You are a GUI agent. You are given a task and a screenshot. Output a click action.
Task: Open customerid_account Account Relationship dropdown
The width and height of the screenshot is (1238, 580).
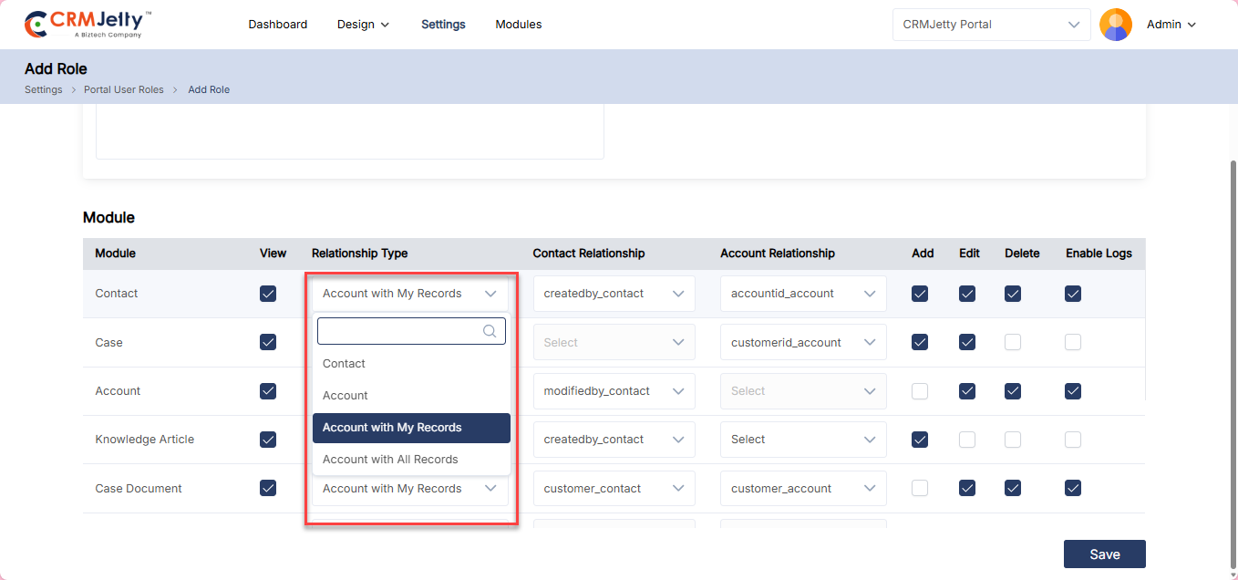tap(802, 343)
